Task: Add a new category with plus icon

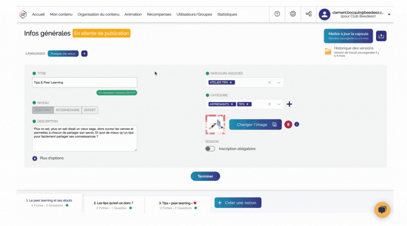Action: click(x=289, y=104)
